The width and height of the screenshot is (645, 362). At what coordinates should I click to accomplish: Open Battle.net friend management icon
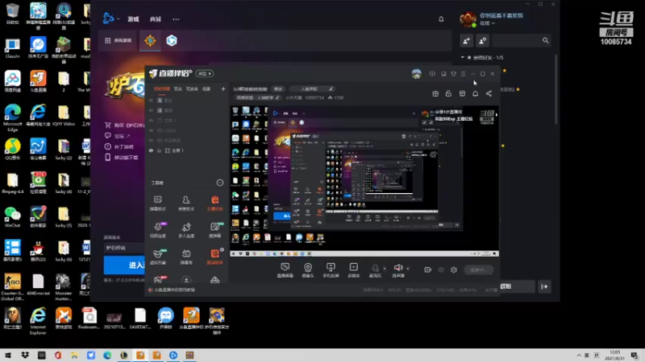point(482,40)
